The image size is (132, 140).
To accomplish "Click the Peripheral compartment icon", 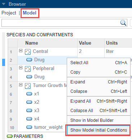I will click(28, 69).
